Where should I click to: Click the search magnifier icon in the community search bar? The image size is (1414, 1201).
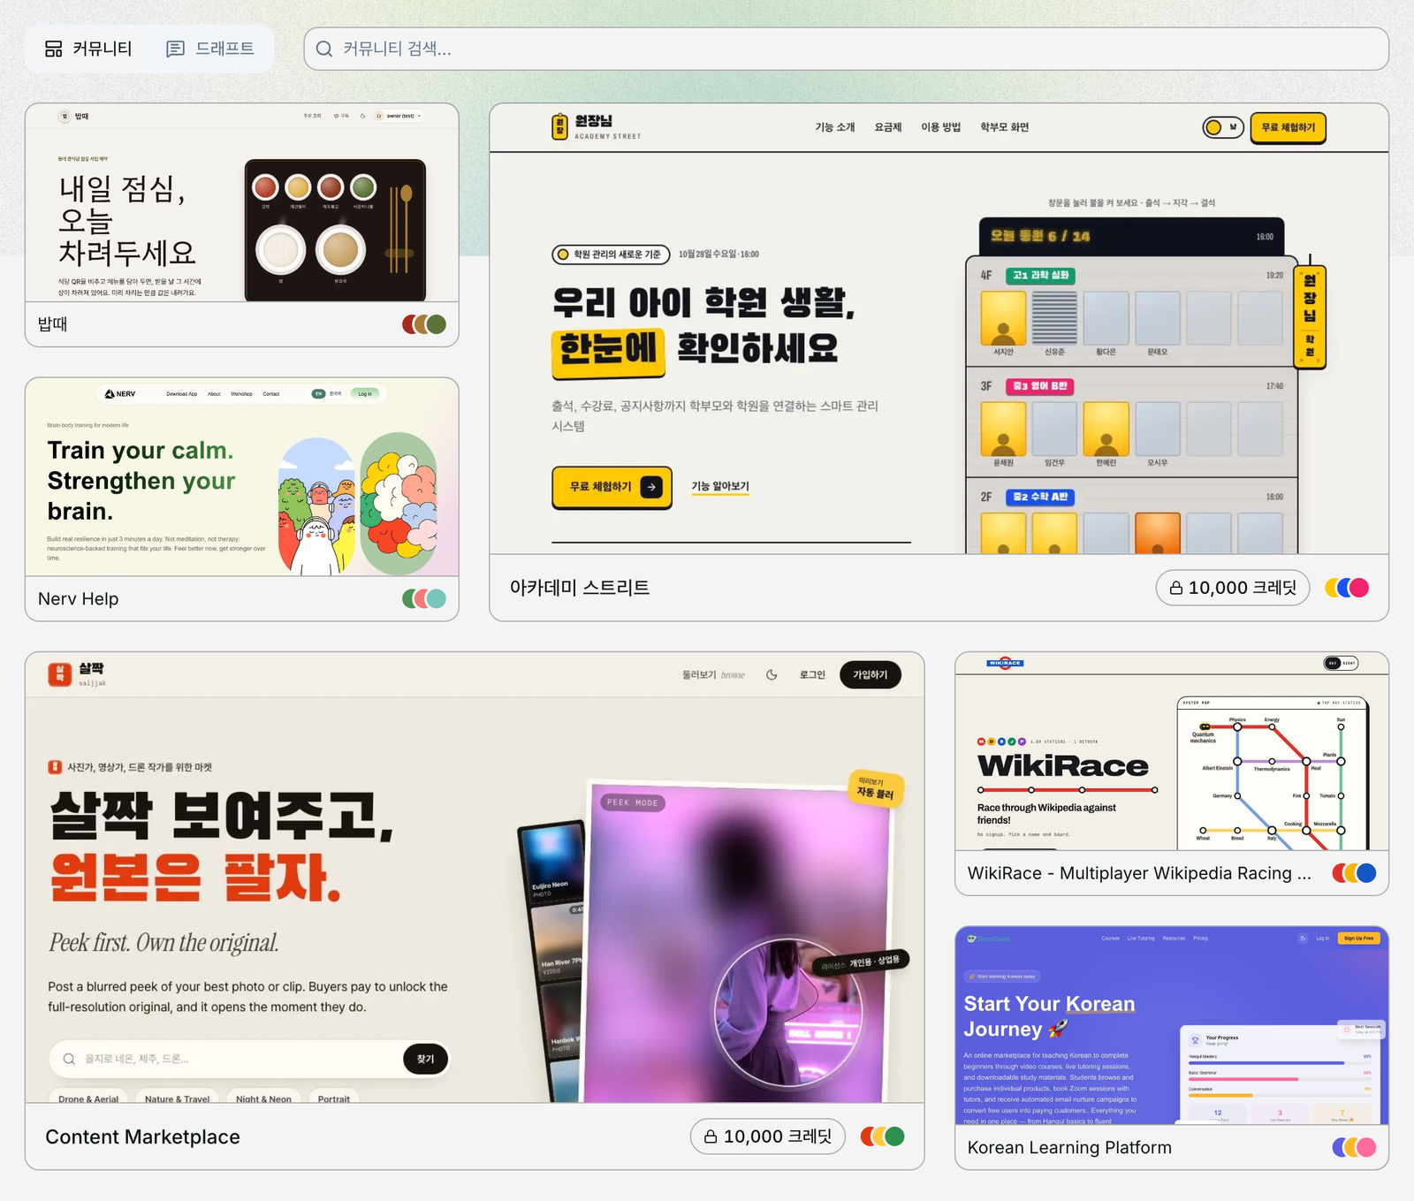[x=324, y=49]
